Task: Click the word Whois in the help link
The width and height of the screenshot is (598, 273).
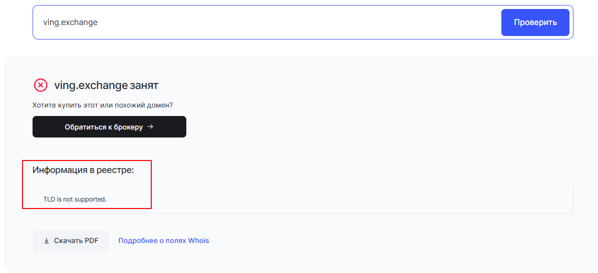Action: pyautogui.click(x=198, y=241)
